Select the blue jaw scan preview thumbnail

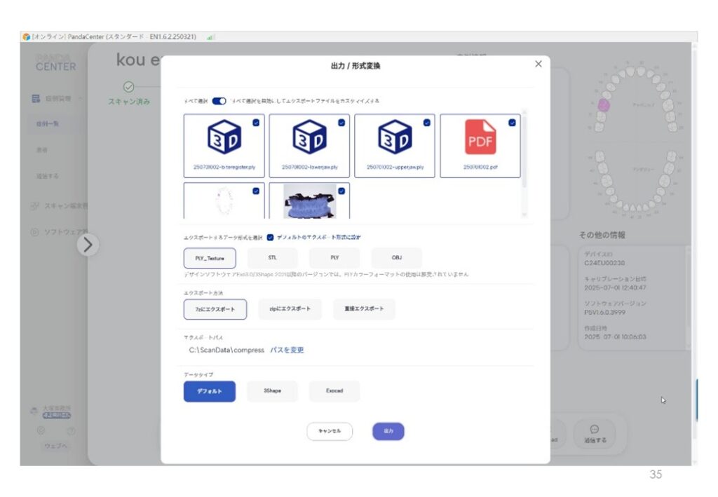[x=309, y=202]
